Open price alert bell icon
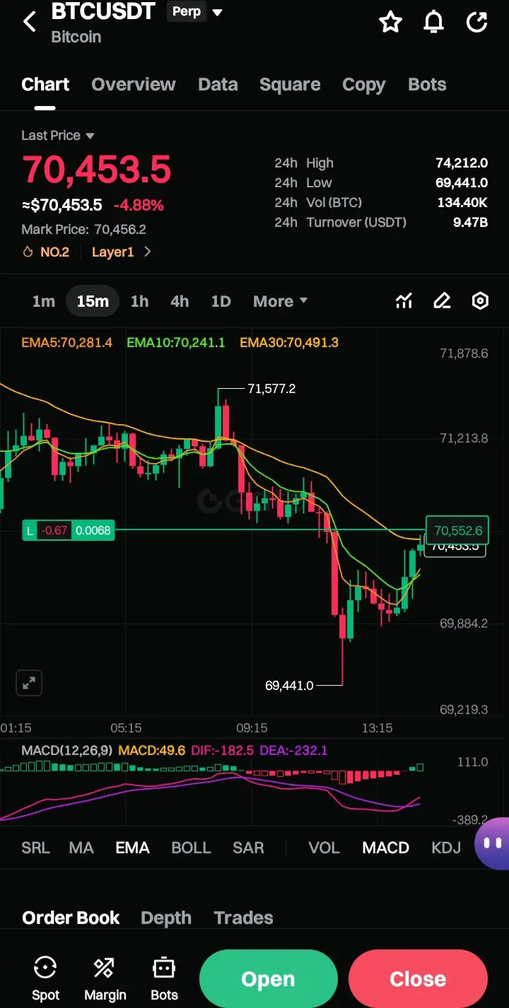Image resolution: width=509 pixels, height=1008 pixels. pos(433,22)
